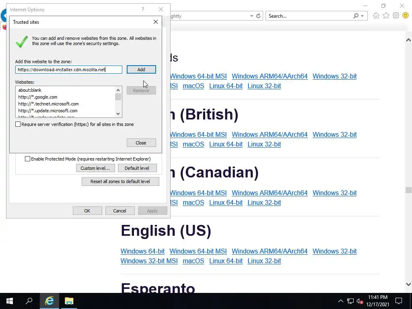Image resolution: width=412 pixels, height=309 pixels.
Task: Refresh the page in Internet Explorer
Action: [x=258, y=16]
